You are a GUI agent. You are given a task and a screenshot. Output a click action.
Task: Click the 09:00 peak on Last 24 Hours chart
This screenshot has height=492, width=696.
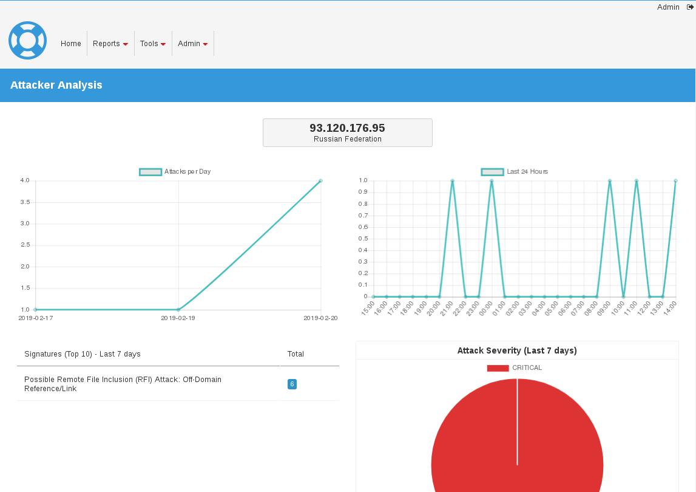tap(610, 181)
